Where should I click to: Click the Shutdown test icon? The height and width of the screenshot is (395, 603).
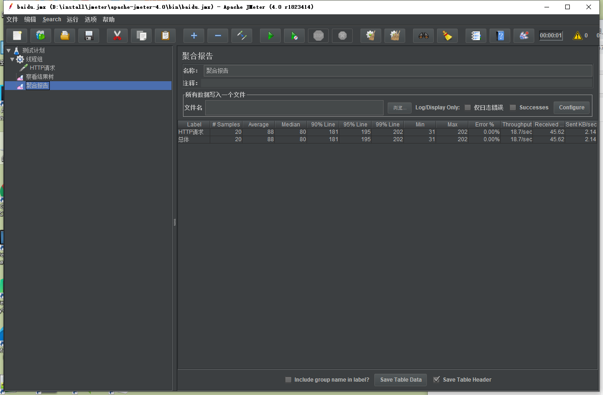tap(343, 36)
